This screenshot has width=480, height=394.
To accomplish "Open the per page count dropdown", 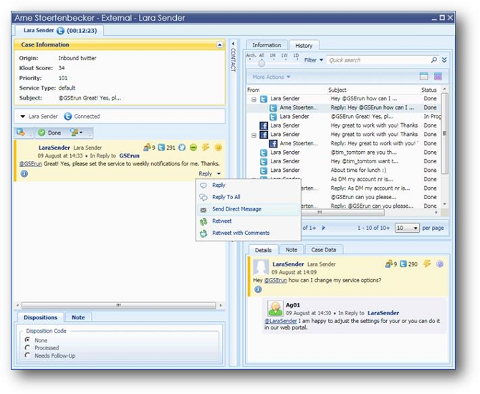I will click(x=407, y=228).
